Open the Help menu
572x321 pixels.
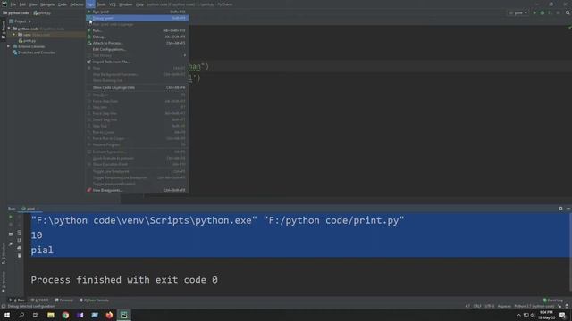139,4
